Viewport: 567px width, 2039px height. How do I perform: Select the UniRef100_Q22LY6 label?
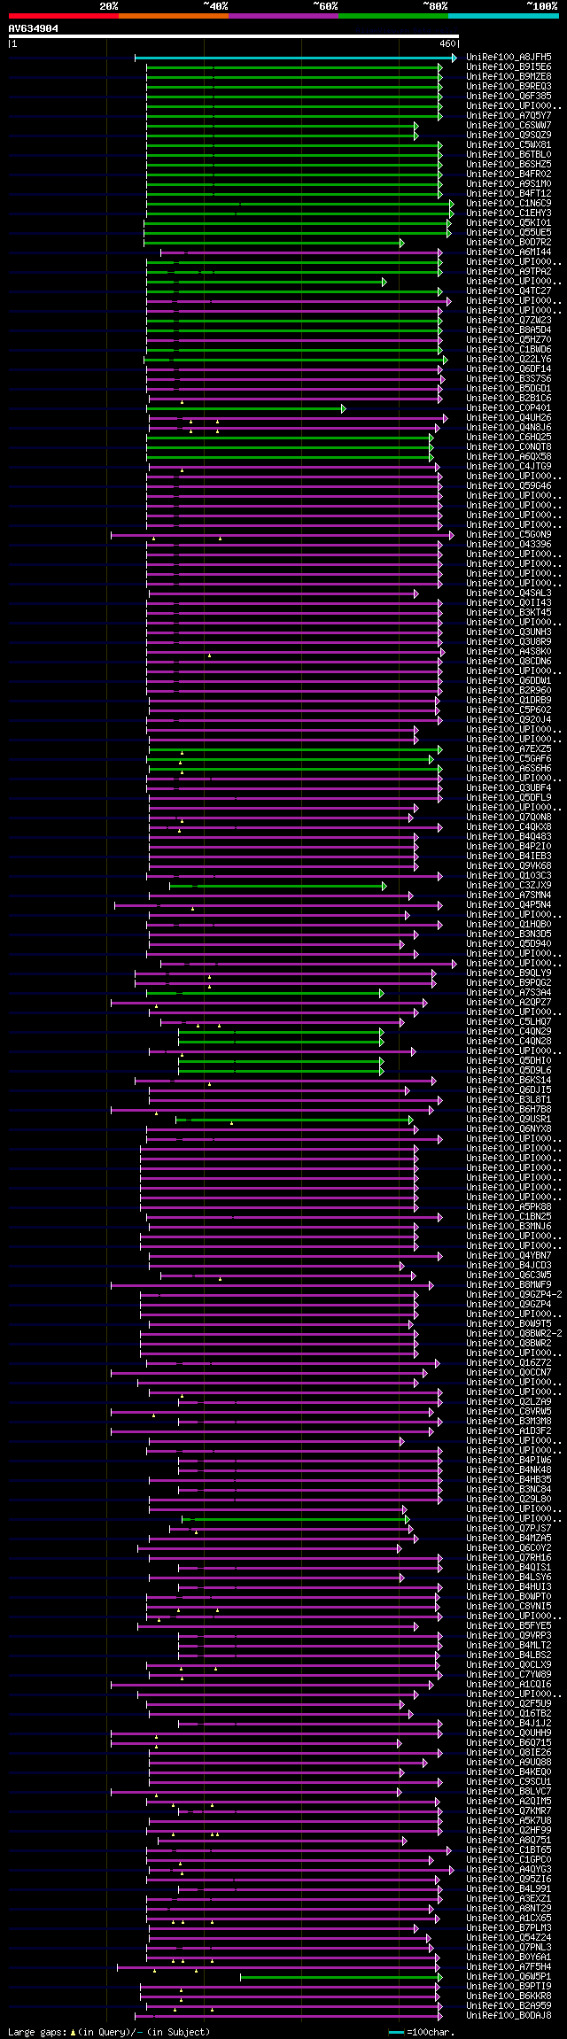pyautogui.click(x=509, y=360)
